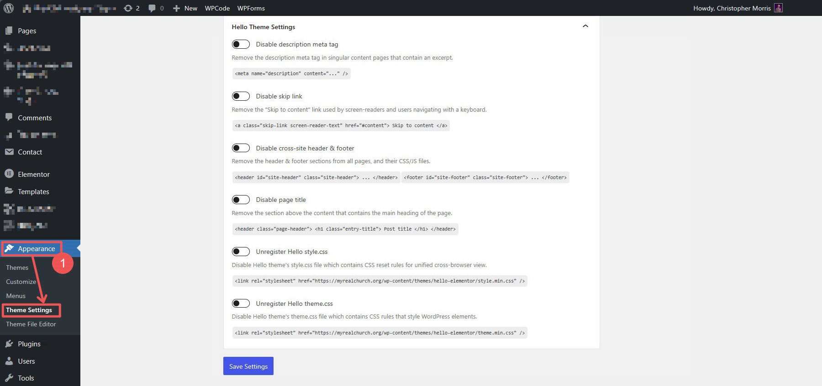Open the WPForms menu in the admin bar
The image size is (822, 386).
pyautogui.click(x=250, y=8)
